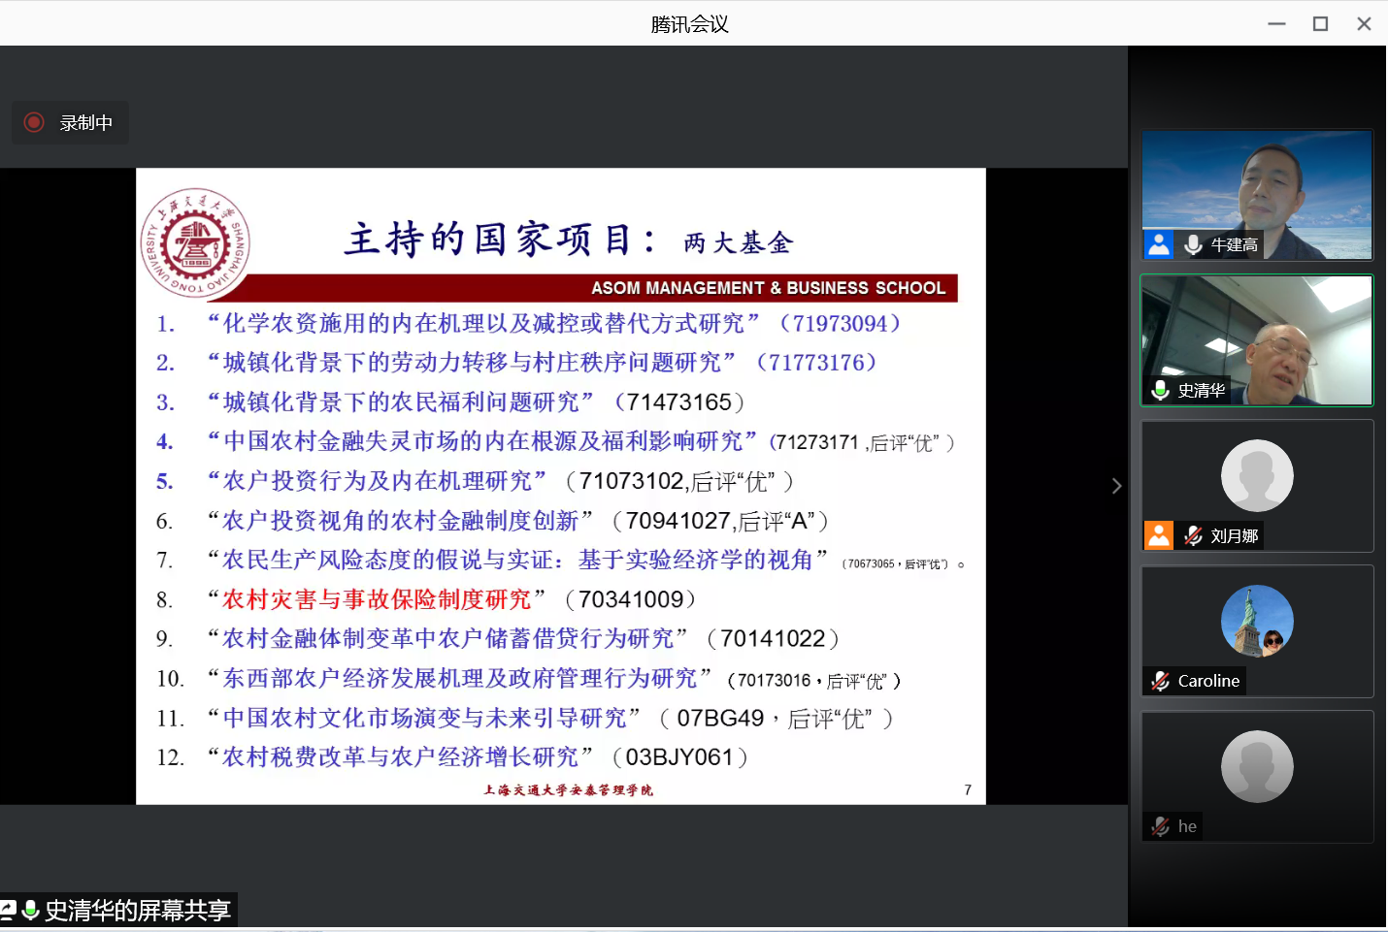
Task: Click the screen share icon in bottom-left
Action: tap(8, 910)
